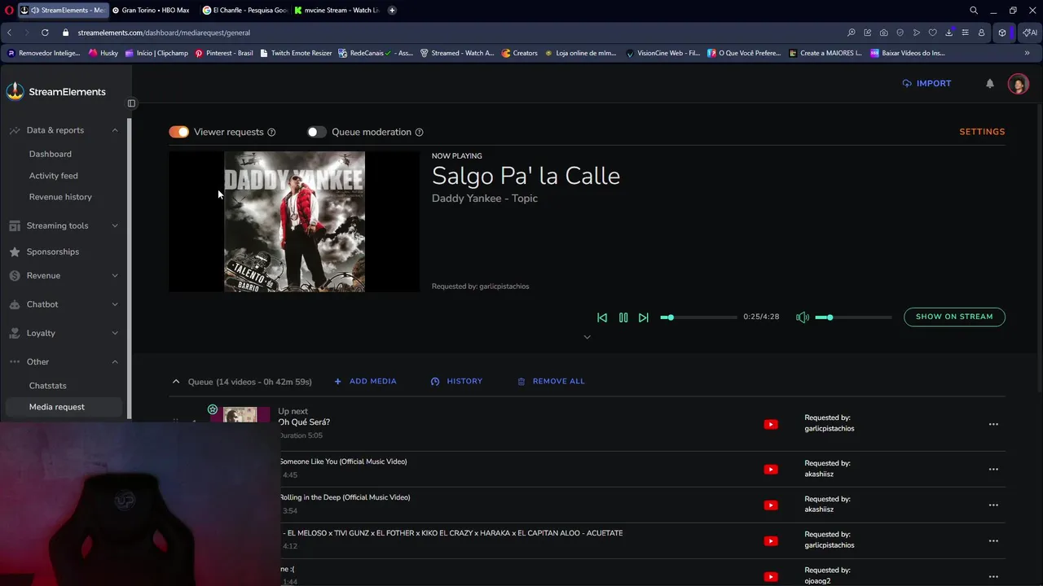Click 'Someone Like You (Official Music Video)' title
The height and width of the screenshot is (586, 1043).
(x=343, y=461)
